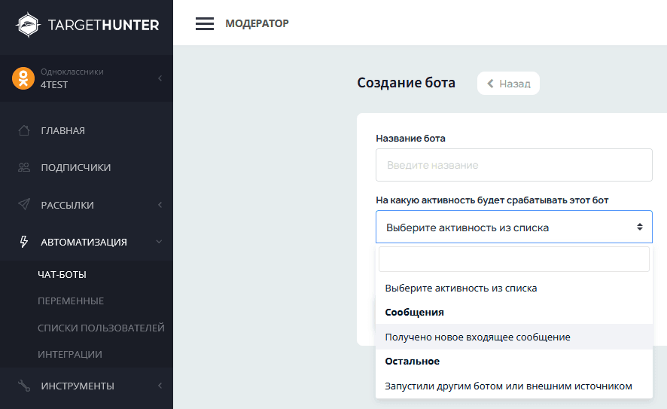Expand the Рассылки submenu arrow

pos(160,205)
